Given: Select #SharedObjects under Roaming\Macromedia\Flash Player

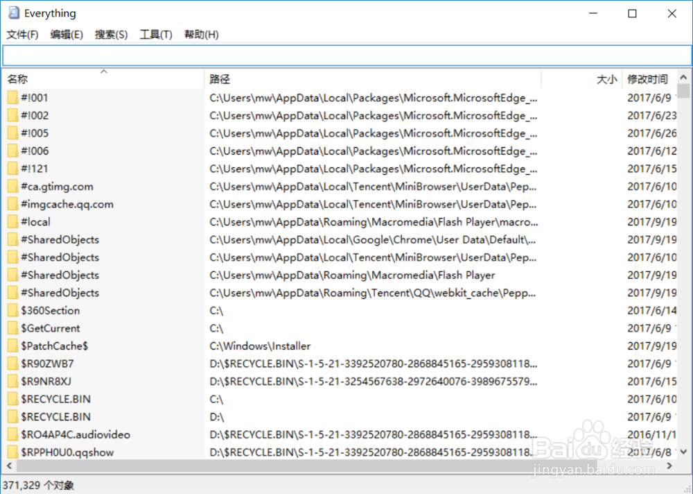Looking at the screenshot, I should 60,275.
